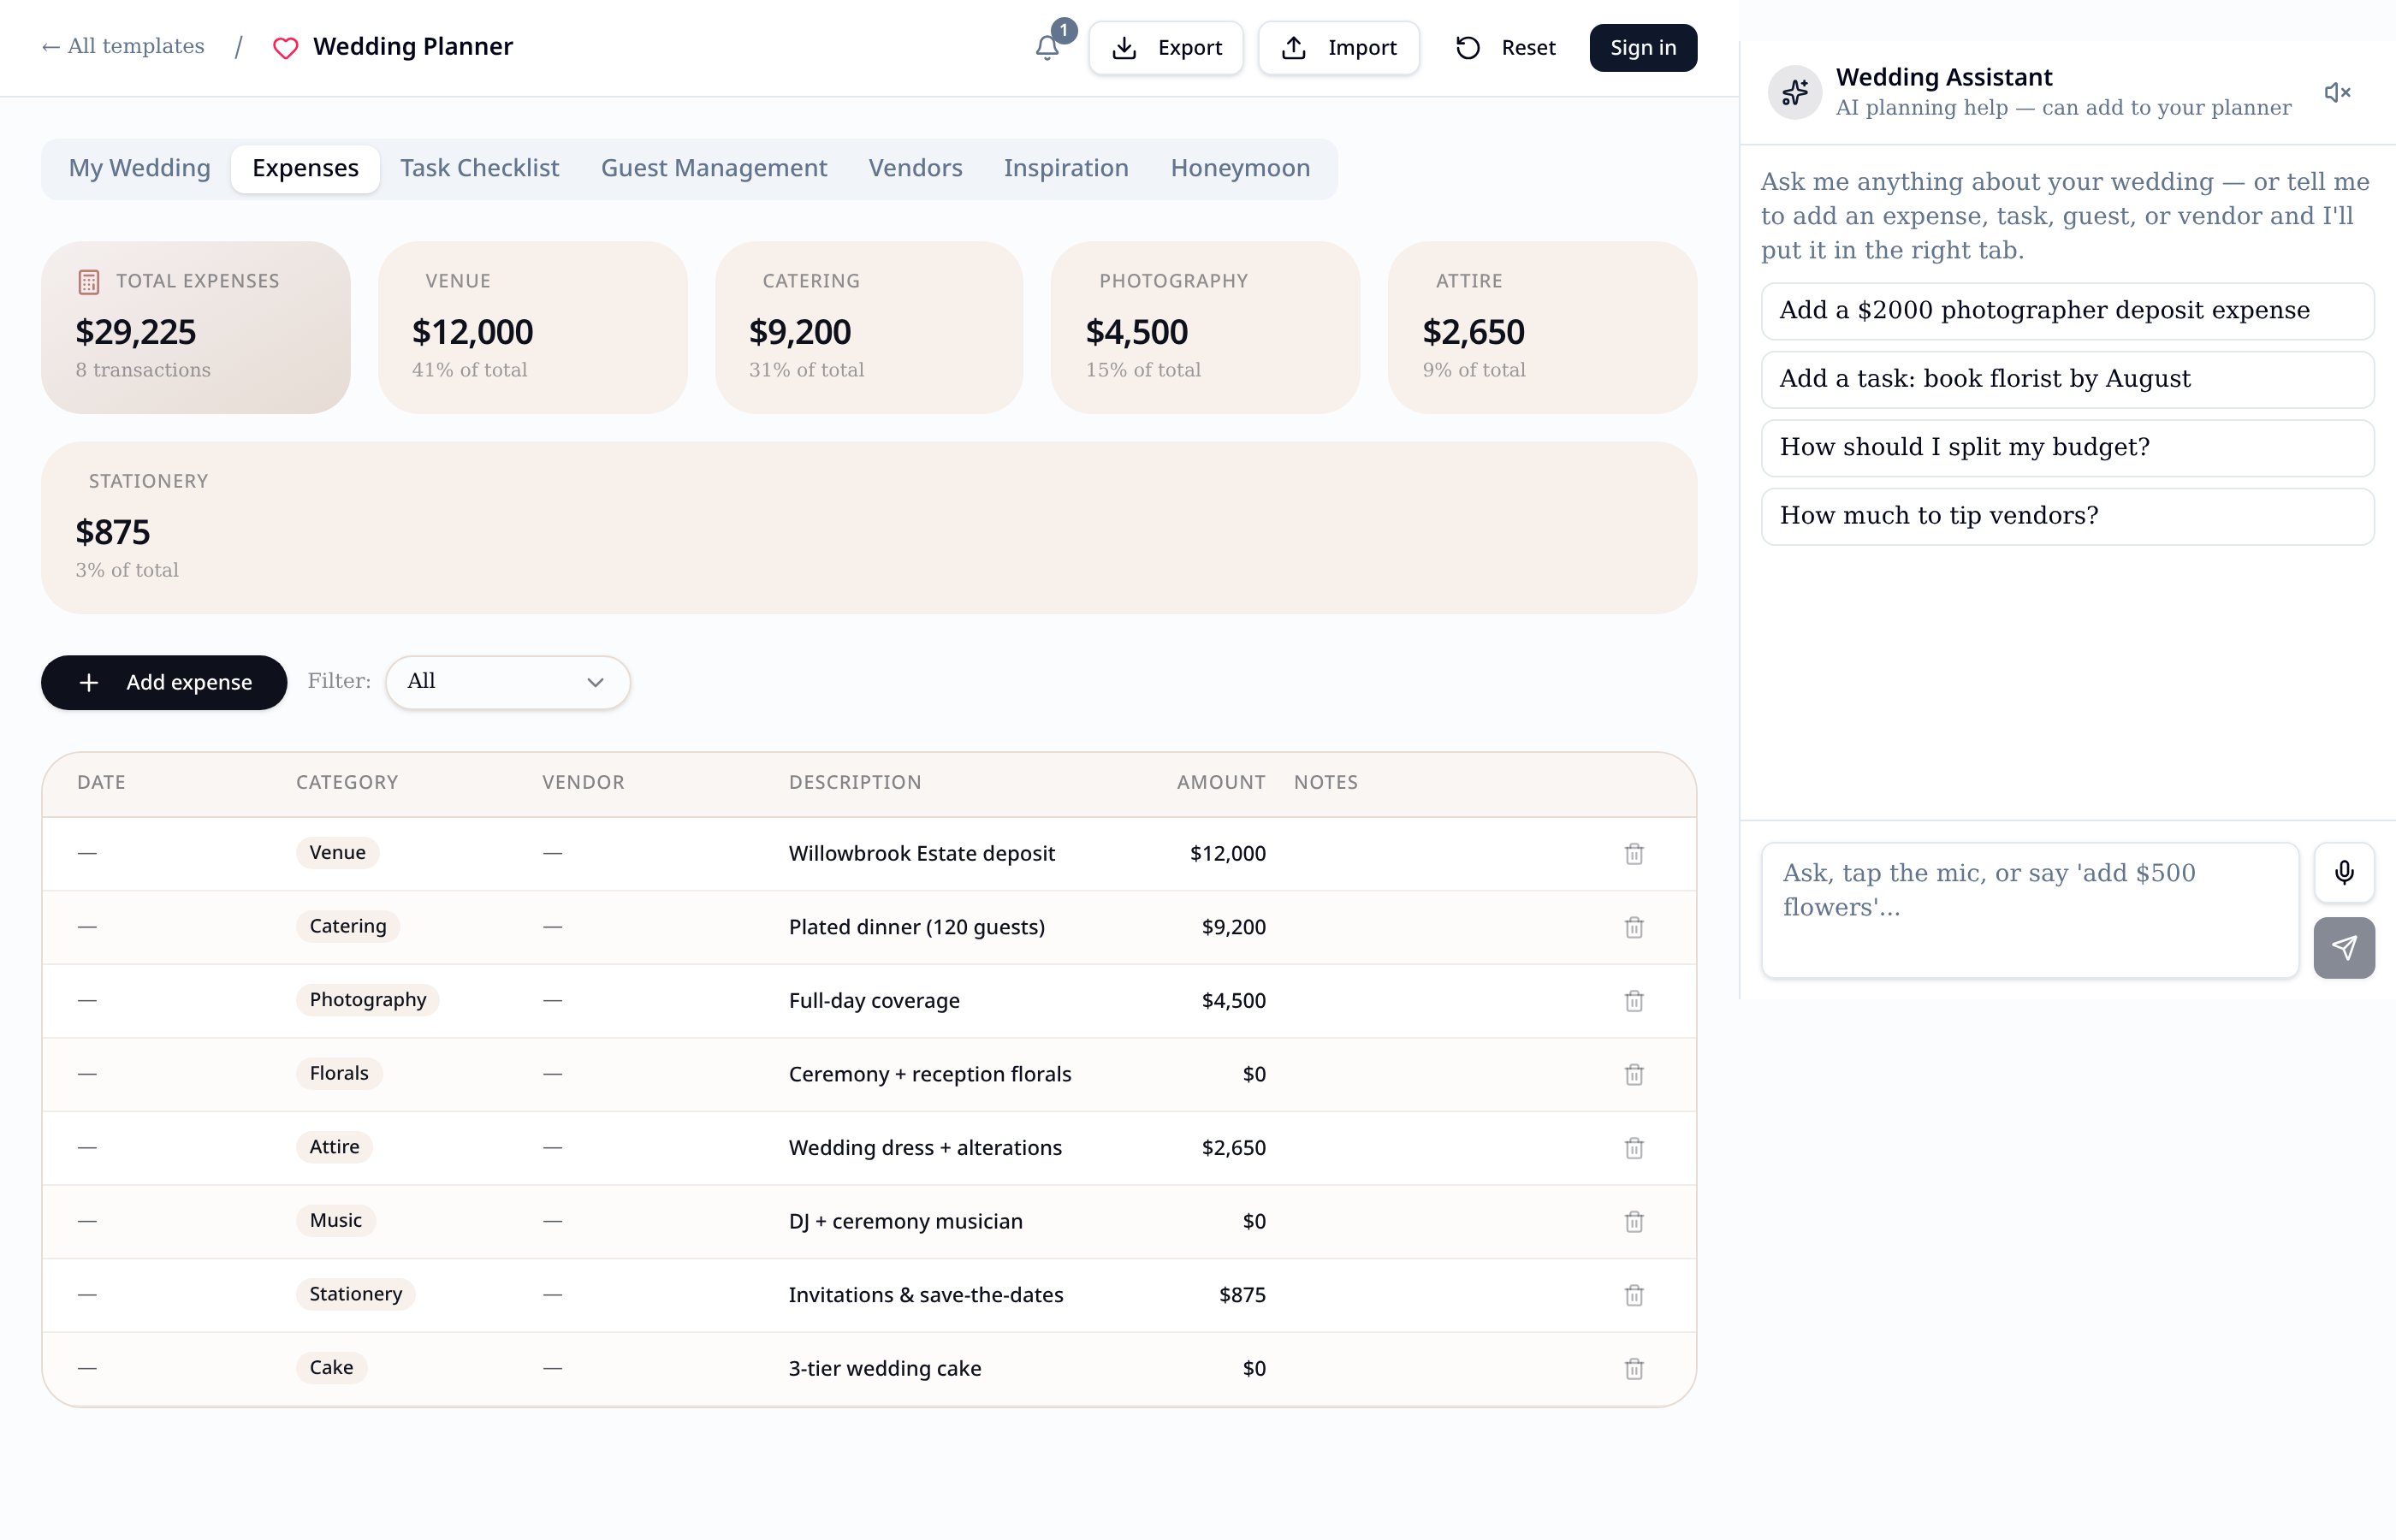The height and width of the screenshot is (1540, 2396).
Task: Click the Stationery $875 card
Action: click(869, 527)
